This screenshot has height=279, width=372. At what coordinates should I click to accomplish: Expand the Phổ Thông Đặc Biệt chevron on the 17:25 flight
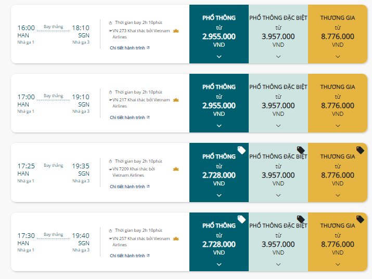click(278, 195)
